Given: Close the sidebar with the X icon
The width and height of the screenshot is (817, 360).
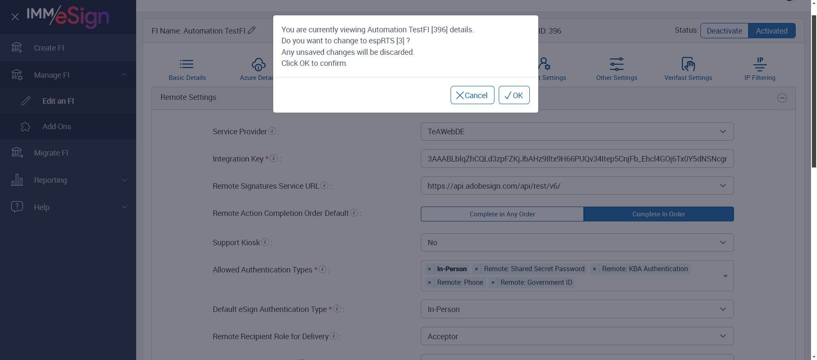Looking at the screenshot, I should [x=15, y=17].
